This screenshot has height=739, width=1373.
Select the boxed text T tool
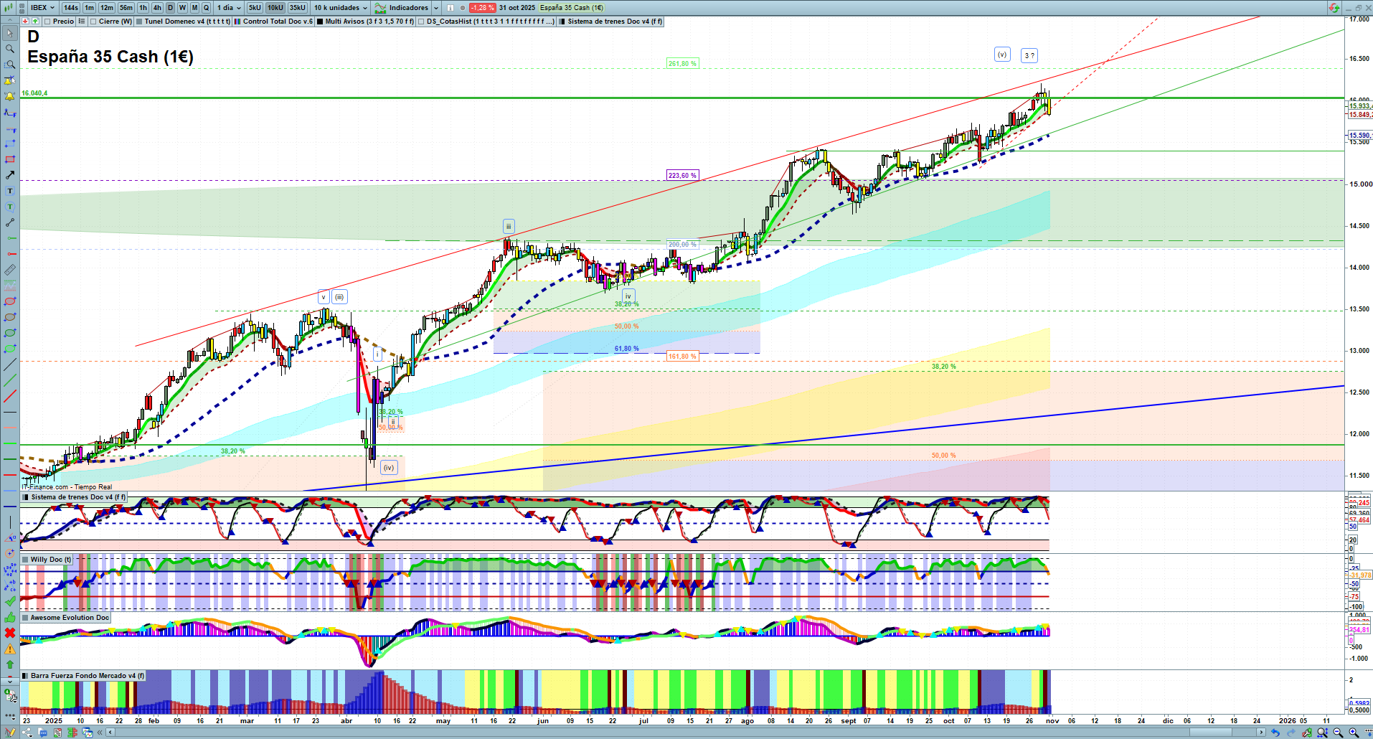point(10,191)
